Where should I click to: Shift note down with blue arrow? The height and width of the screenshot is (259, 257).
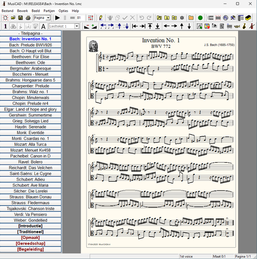coord(126,26)
